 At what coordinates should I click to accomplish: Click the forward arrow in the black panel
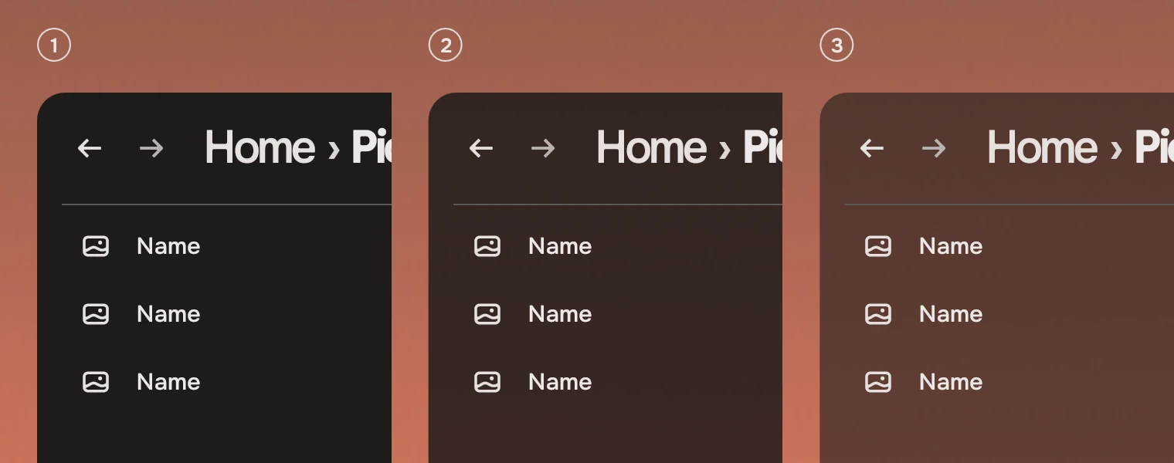tap(151, 148)
